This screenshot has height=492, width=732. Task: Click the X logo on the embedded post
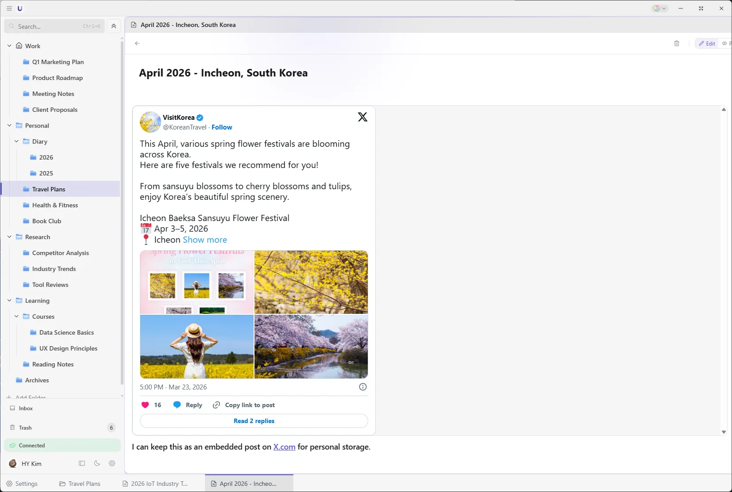[x=362, y=117]
